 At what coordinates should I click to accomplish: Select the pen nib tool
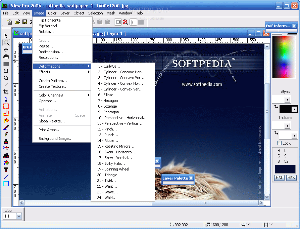(6, 99)
